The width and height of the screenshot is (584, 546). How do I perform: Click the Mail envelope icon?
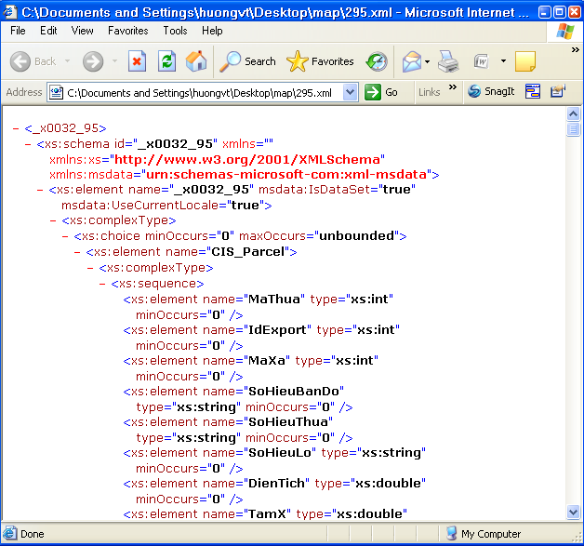(411, 61)
